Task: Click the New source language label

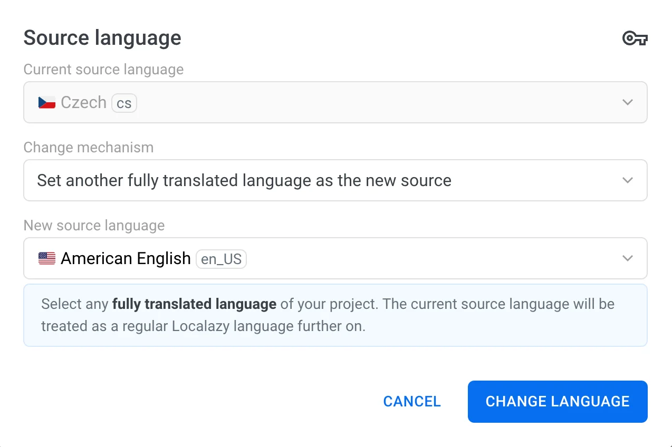Action: point(94,225)
